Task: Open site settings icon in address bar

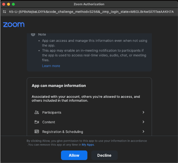Action: pyautogui.click(x=4, y=12)
